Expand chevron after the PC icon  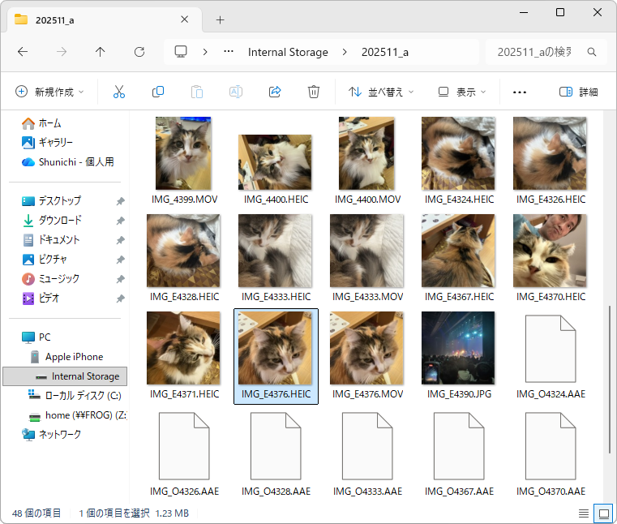pos(205,52)
